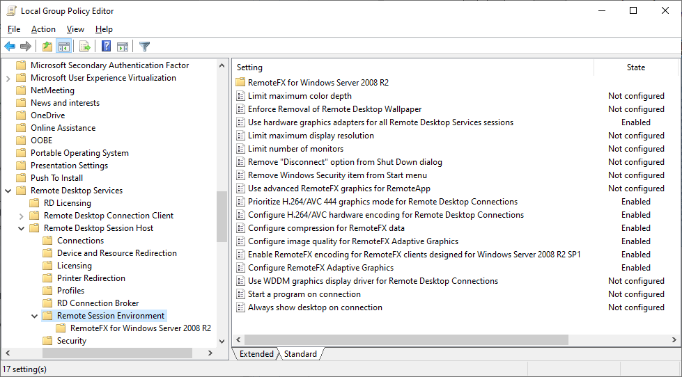The height and width of the screenshot is (377, 682).
Task: Click the tree pane vertical scrollbar down arrow
Action: (x=222, y=342)
